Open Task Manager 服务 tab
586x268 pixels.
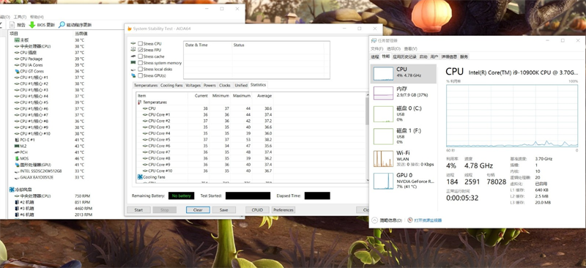[x=464, y=57]
